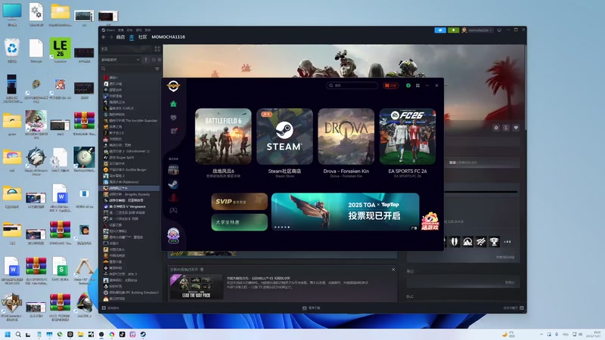Open the Steam社区商店 card

pyautogui.click(x=284, y=137)
